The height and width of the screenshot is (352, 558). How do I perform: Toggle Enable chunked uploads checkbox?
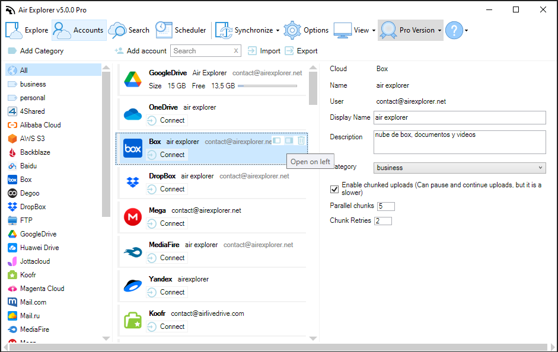334,189
